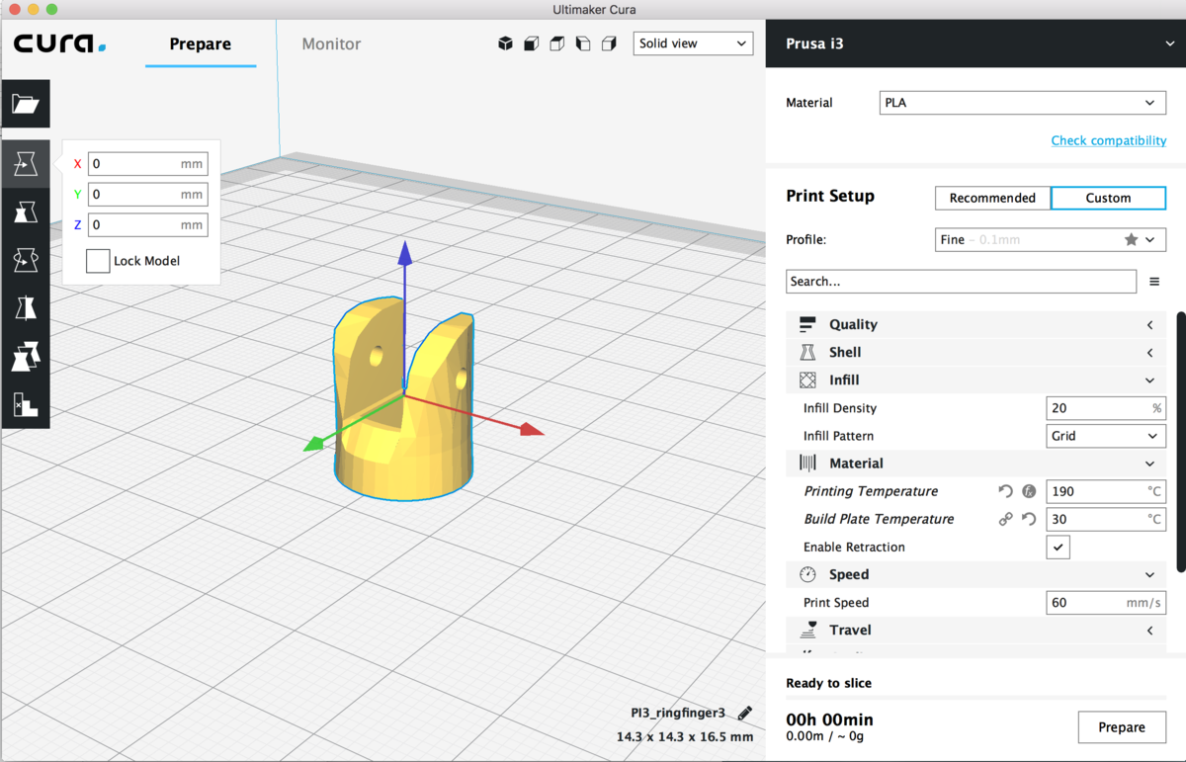Select the Move tool in the left toolbar
This screenshot has width=1186, height=762.
pos(26,164)
